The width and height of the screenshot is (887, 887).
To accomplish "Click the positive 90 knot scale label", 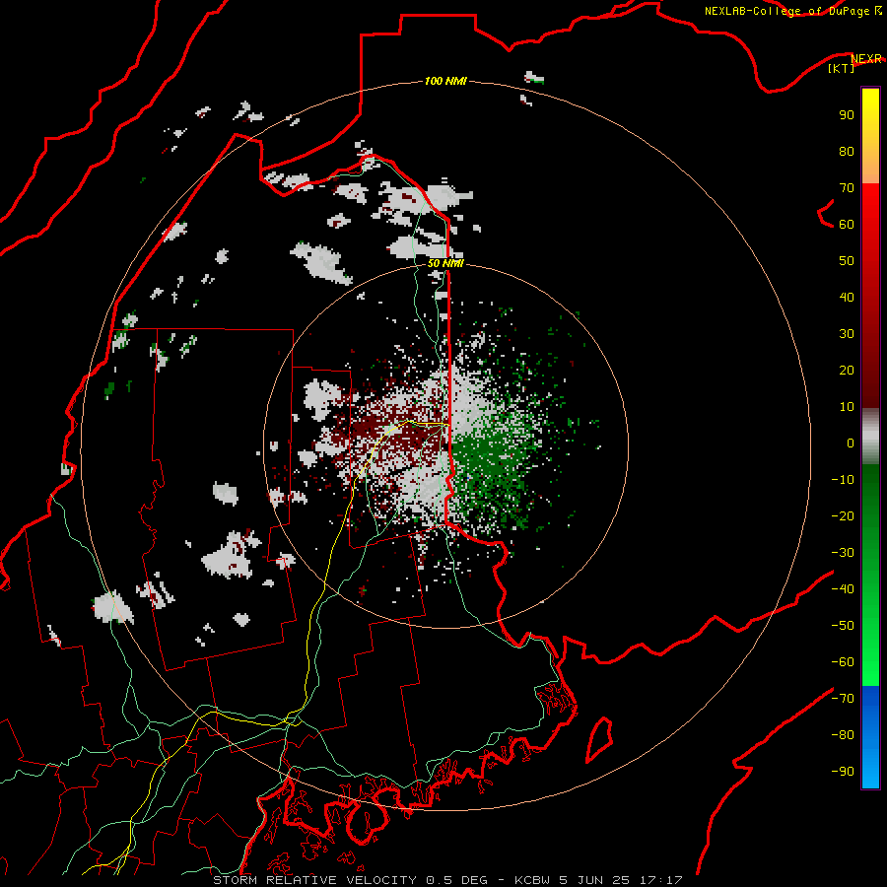I will click(847, 115).
